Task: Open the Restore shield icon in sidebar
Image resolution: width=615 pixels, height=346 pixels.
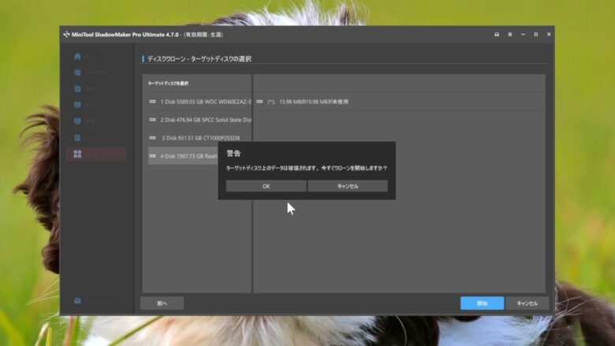Action: pos(77,105)
